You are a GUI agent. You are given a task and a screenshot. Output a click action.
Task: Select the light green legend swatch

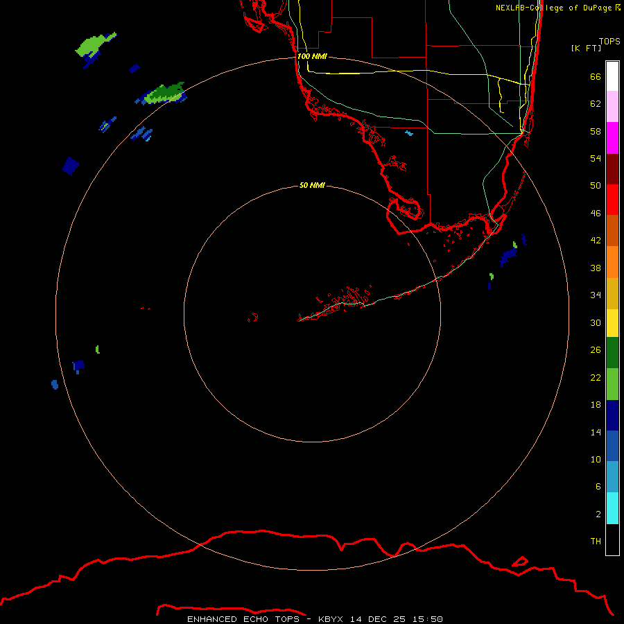pyautogui.click(x=612, y=384)
